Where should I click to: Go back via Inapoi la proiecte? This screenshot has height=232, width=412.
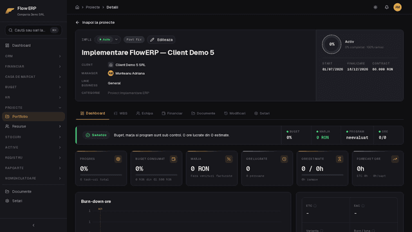(x=95, y=23)
